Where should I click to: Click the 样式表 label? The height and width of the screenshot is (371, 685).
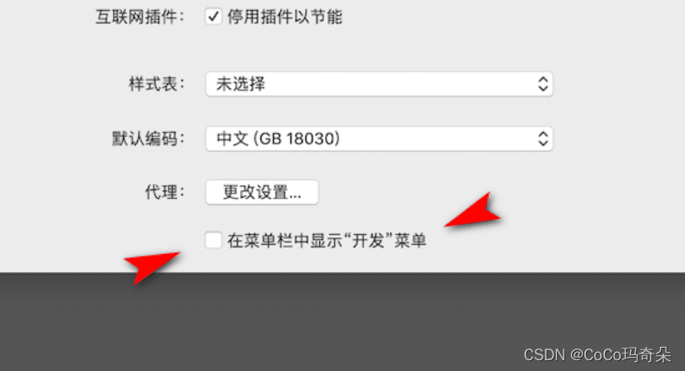point(156,84)
